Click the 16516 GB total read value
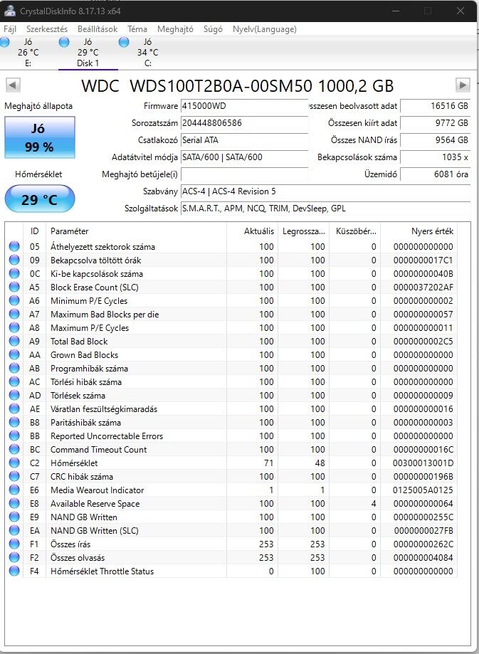 [x=435, y=106]
